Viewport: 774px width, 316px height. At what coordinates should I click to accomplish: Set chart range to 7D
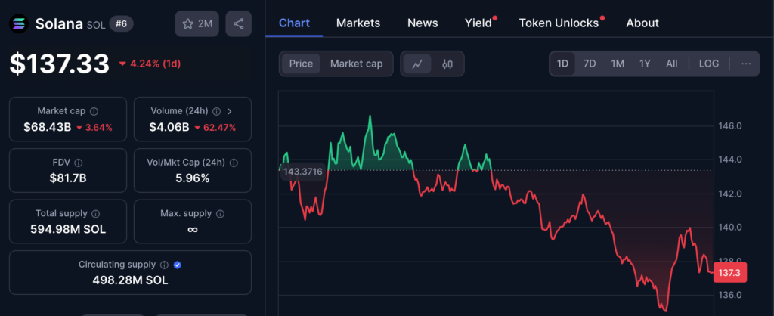coord(590,64)
